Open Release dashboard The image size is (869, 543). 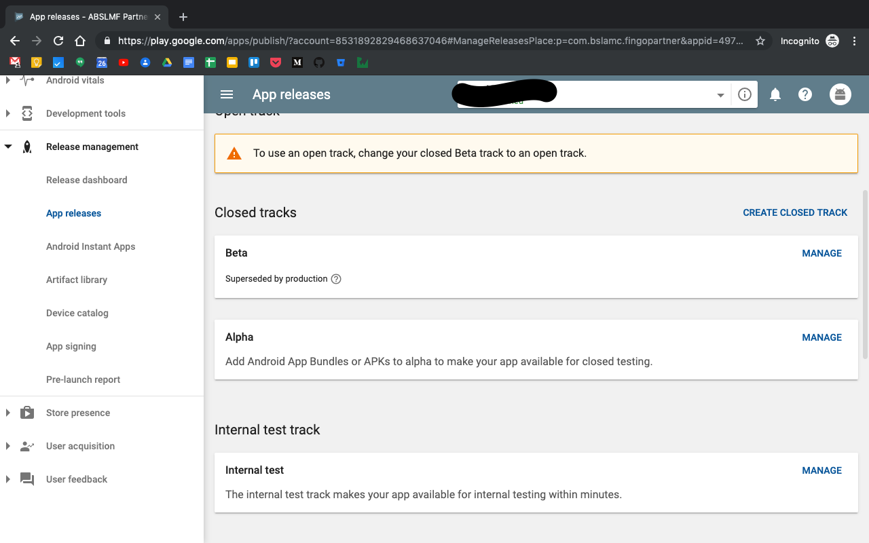pos(86,180)
